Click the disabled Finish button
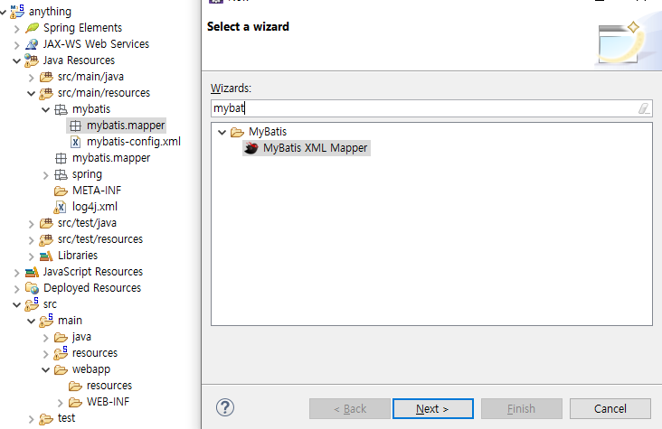Image resolution: width=662 pixels, height=429 pixels. coord(522,409)
